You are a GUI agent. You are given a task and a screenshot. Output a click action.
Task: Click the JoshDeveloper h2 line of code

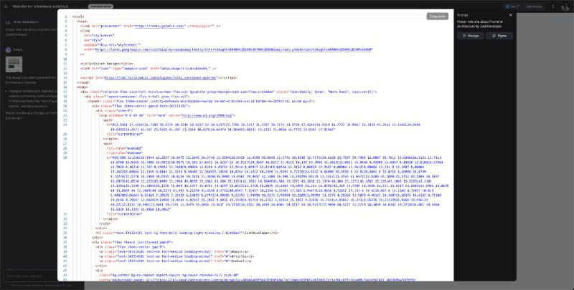pos(187,233)
